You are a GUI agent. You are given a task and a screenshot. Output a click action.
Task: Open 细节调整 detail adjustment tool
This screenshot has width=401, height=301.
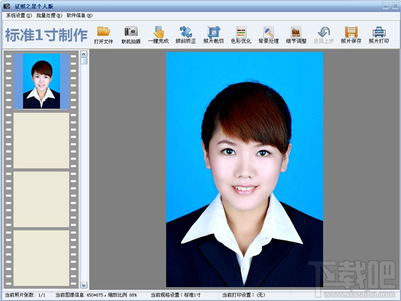click(x=296, y=35)
